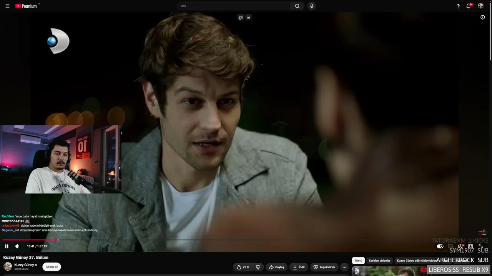
Task: Like the video (22 B)
Action: coord(243,267)
